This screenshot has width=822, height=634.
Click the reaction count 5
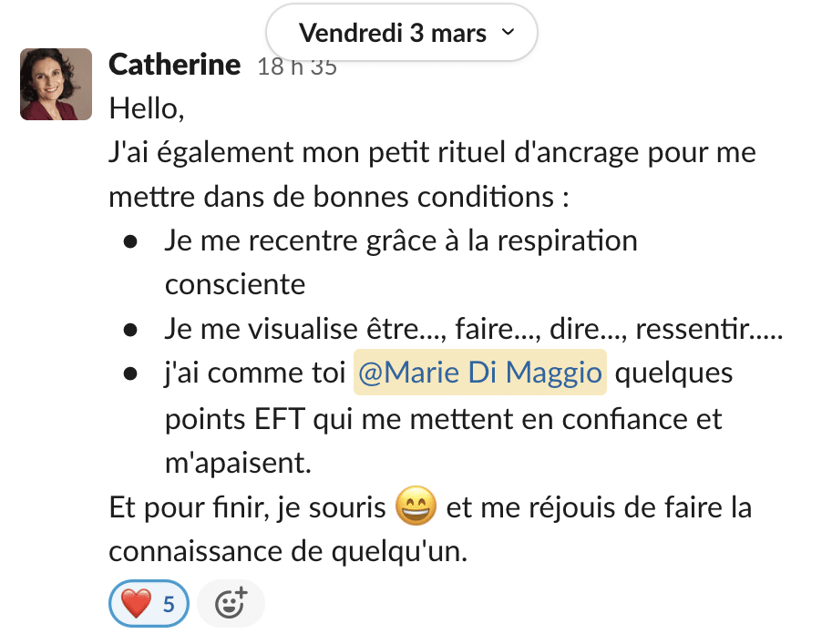[169, 605]
